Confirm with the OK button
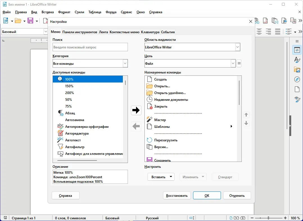Viewport: 303px width, 221px height. click(207, 195)
